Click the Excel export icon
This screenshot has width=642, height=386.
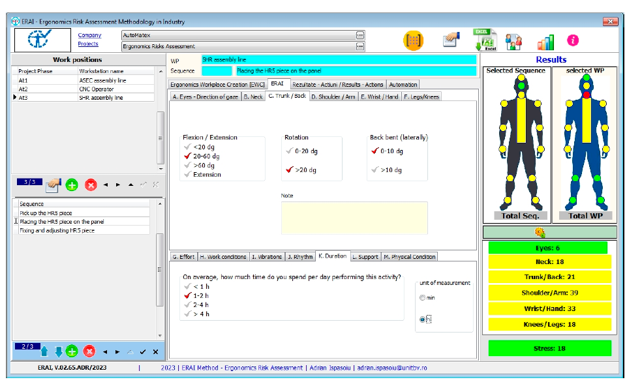click(485, 40)
